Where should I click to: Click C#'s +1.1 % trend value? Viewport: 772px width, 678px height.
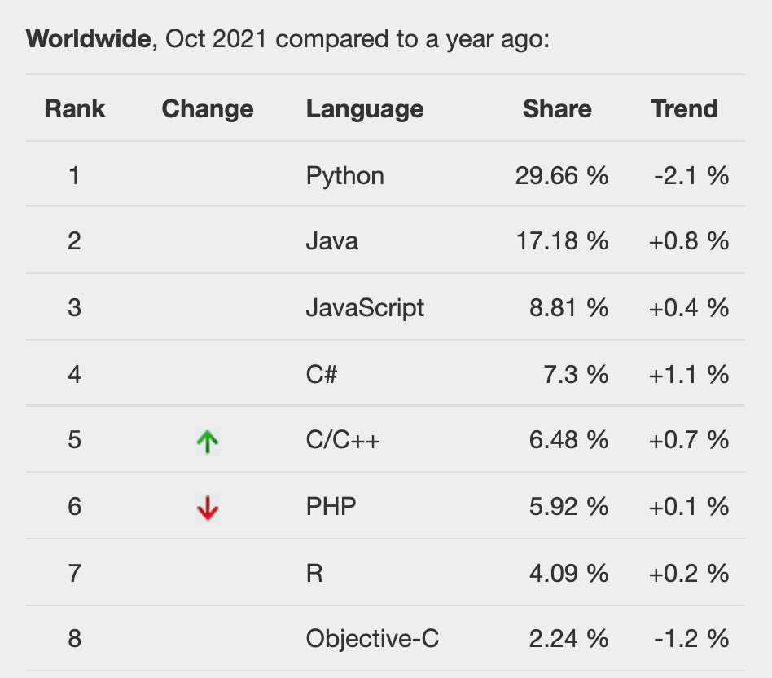689,375
